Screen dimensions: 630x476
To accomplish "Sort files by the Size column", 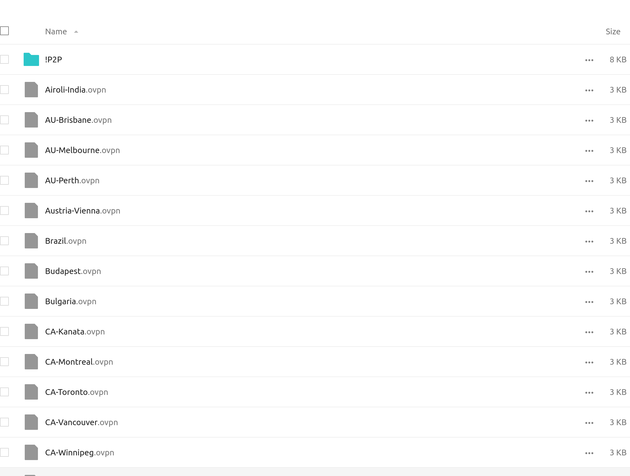I will tap(613, 31).
